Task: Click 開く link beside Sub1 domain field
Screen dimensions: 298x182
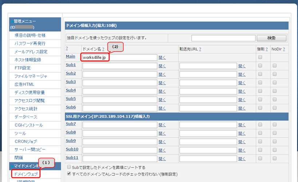Action: click(162, 66)
